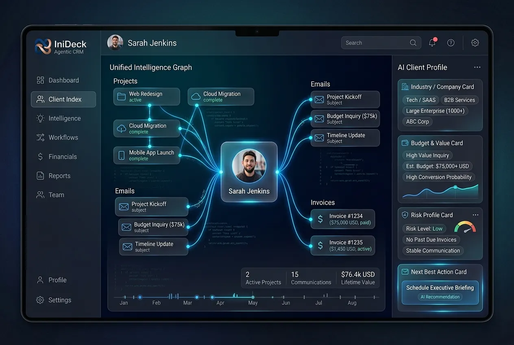This screenshot has width=514, height=345.
Task: Click the IniDeck logo icon
Action: (43, 46)
